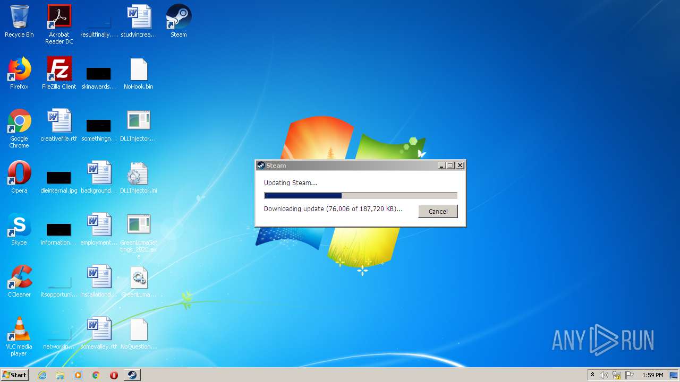This screenshot has height=382, width=680.
Task: Close the Steam updater window
Action: point(460,166)
